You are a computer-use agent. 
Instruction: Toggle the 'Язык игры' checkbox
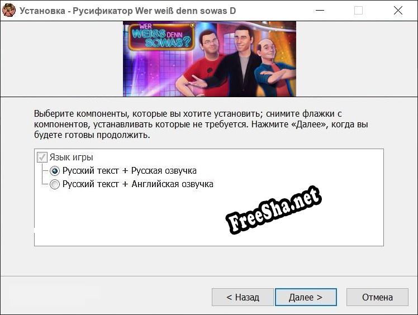(42, 157)
